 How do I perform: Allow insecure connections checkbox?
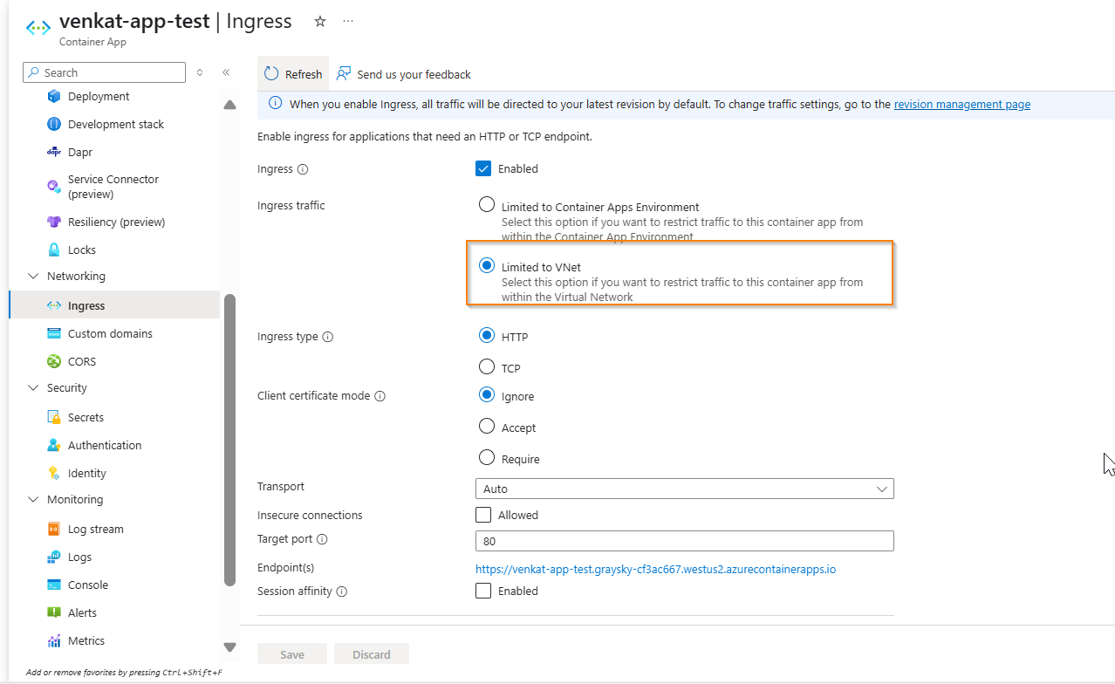tap(483, 515)
